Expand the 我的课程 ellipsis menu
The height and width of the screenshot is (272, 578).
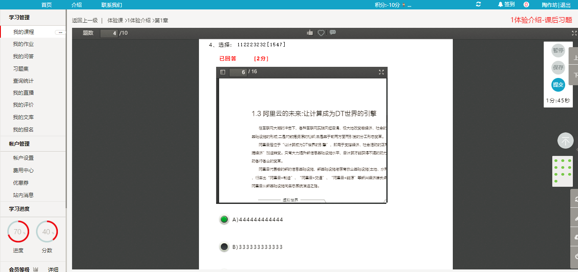(60, 32)
